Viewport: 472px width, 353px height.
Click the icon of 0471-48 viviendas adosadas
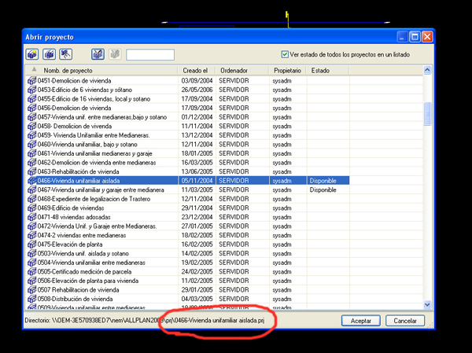click(32, 217)
